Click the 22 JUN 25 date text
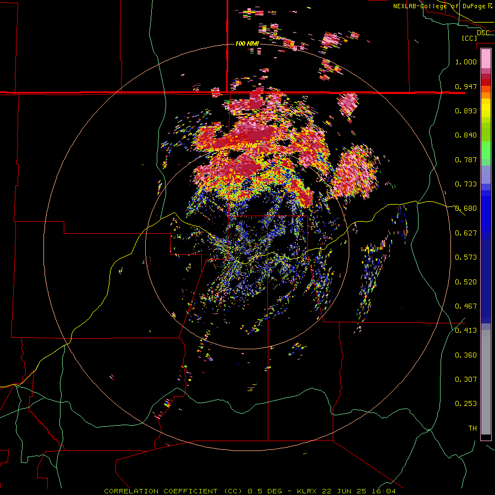The width and height of the screenshot is (495, 495). [344, 491]
